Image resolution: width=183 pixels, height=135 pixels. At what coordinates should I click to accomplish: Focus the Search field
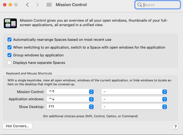(x=160, y=5)
